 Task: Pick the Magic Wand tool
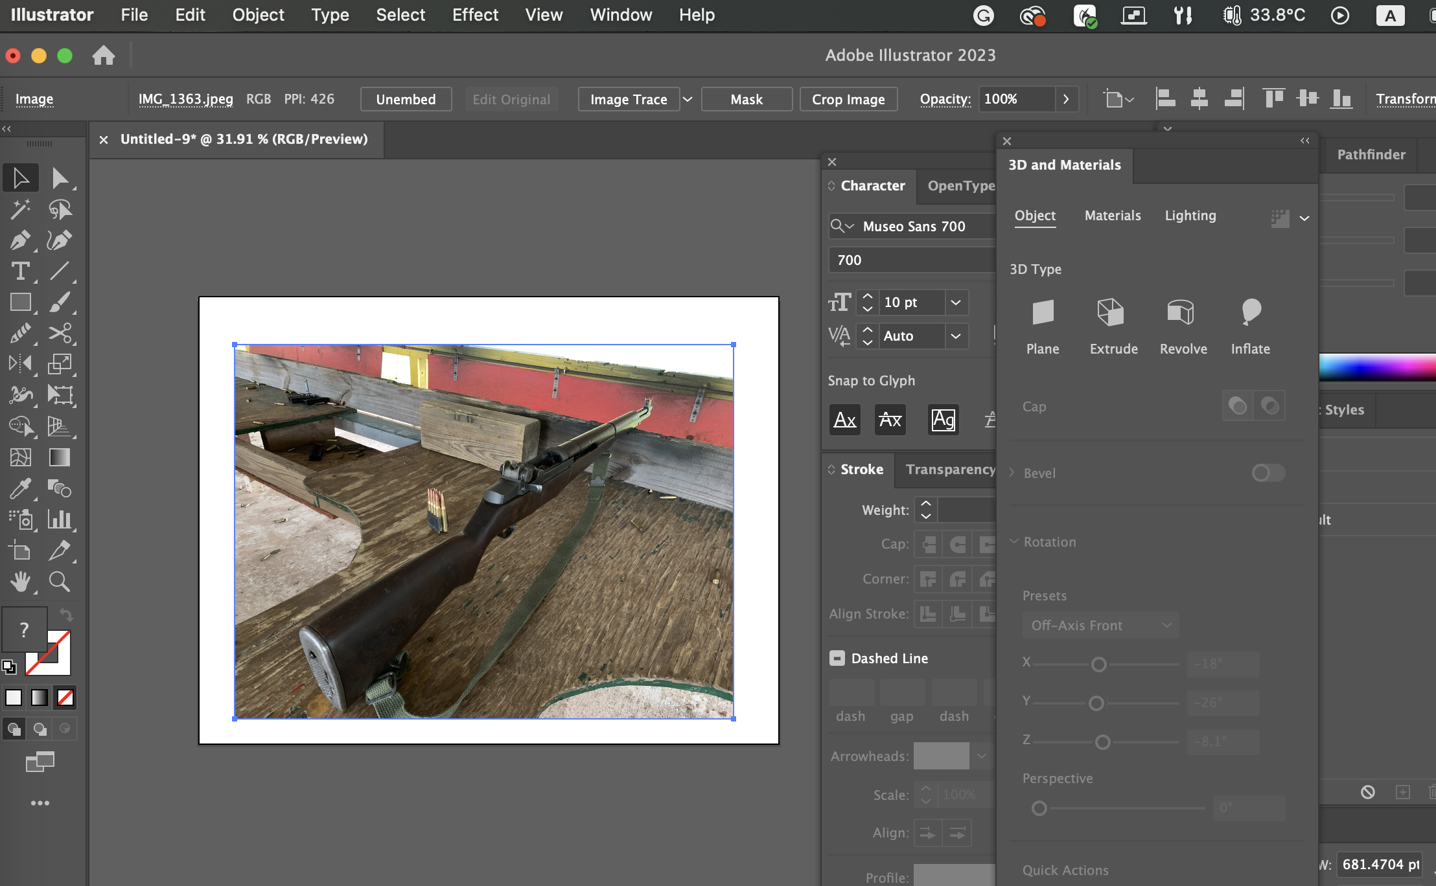tap(20, 209)
